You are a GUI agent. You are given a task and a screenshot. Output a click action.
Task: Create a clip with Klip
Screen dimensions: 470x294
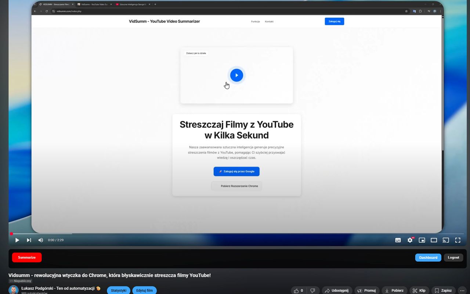(x=419, y=290)
